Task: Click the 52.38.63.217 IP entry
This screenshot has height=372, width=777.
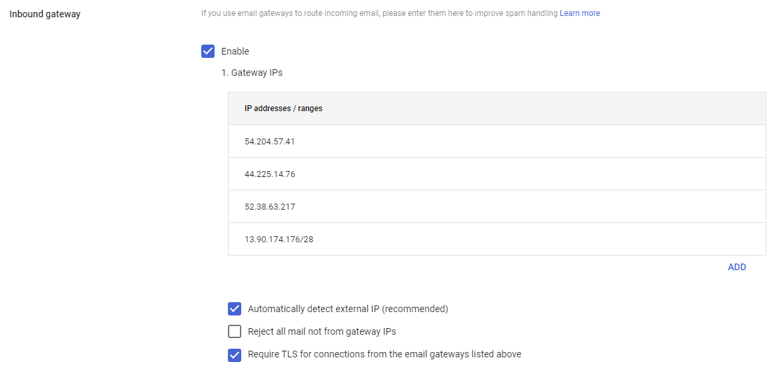Action: 270,207
